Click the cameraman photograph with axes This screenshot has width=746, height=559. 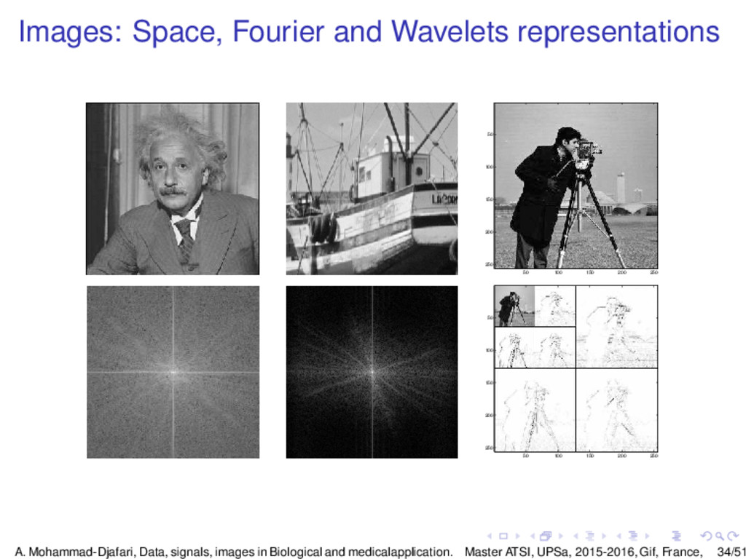tap(572, 189)
